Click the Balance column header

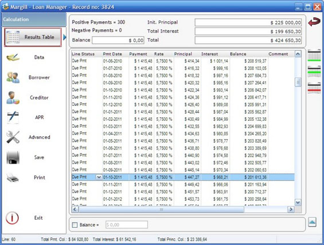pyautogui.click(x=238, y=54)
